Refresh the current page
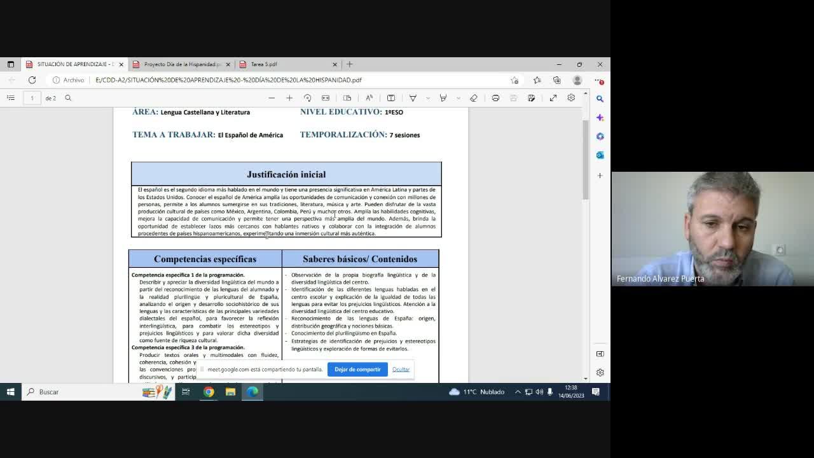814x458 pixels. coord(32,80)
